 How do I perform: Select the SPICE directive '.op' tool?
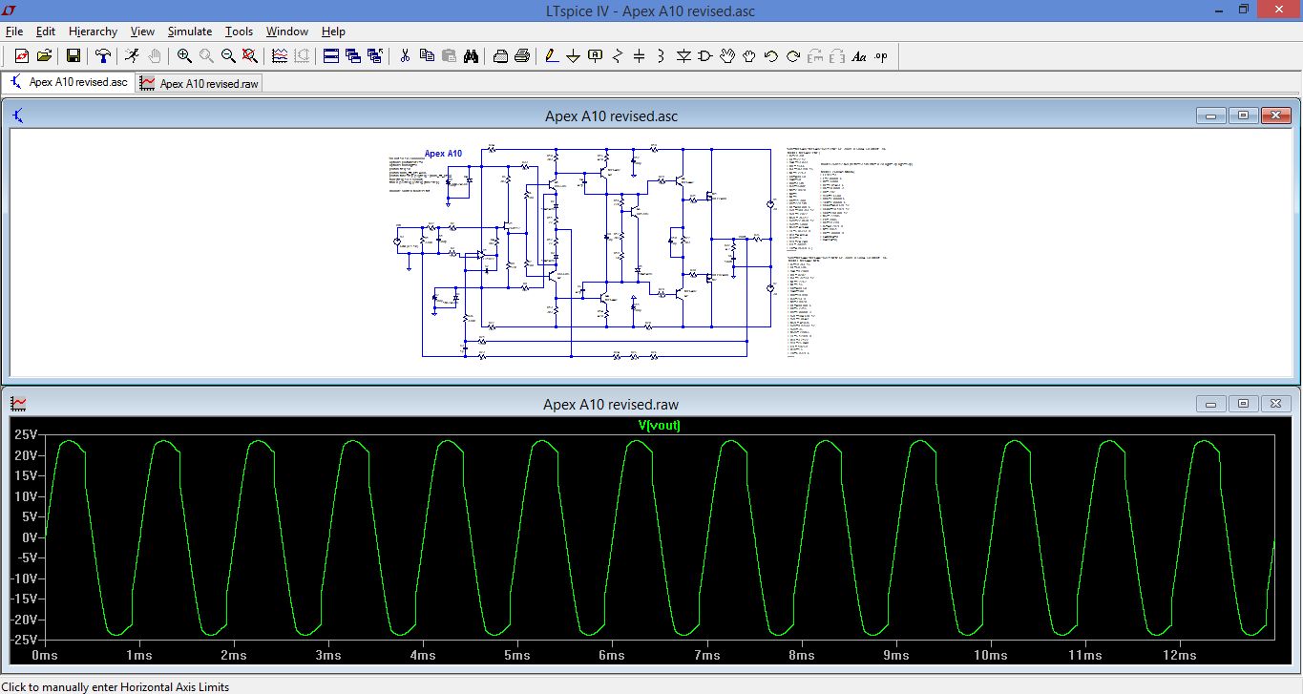[x=881, y=56]
